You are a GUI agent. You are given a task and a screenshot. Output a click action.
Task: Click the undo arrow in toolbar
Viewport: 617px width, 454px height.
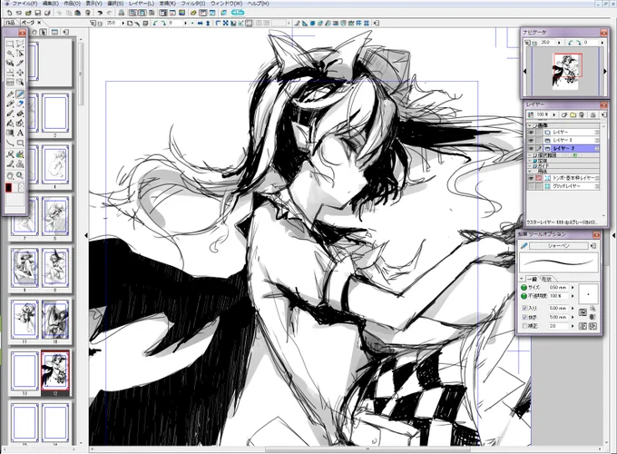[100, 13]
